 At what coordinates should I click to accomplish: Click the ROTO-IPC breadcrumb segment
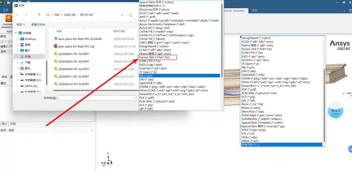(x=87, y=15)
